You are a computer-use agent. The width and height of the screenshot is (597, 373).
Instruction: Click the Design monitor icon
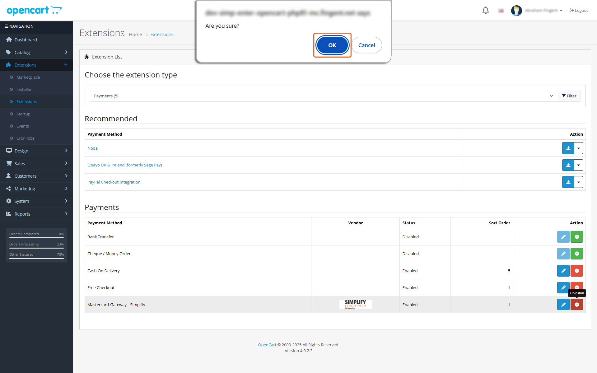coord(9,151)
